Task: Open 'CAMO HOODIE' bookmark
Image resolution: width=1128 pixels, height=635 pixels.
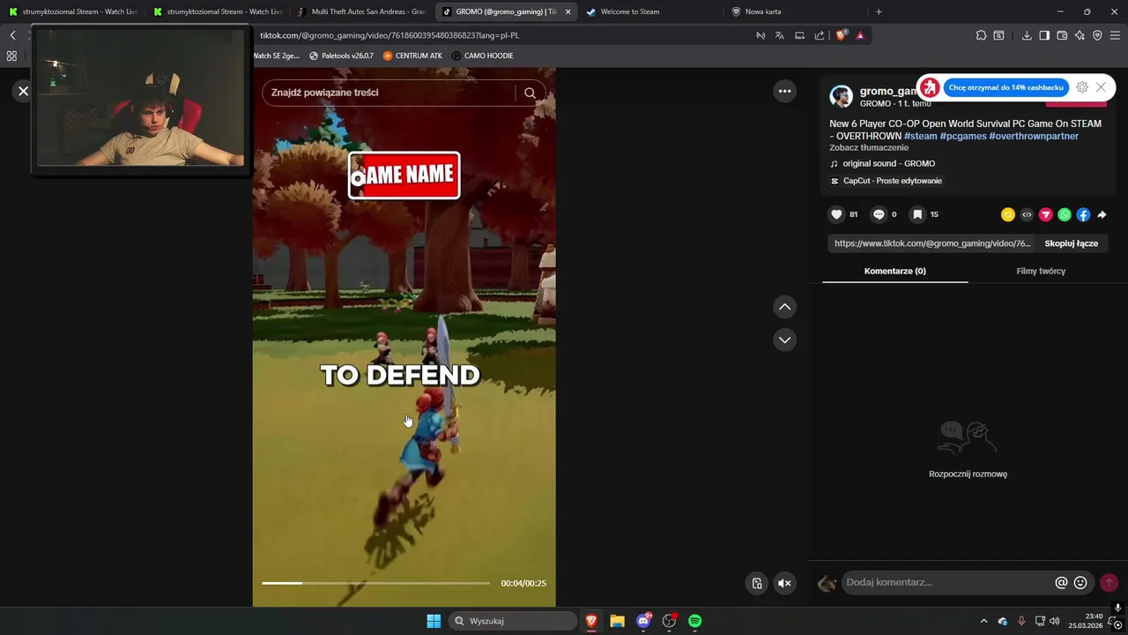Action: click(x=482, y=56)
